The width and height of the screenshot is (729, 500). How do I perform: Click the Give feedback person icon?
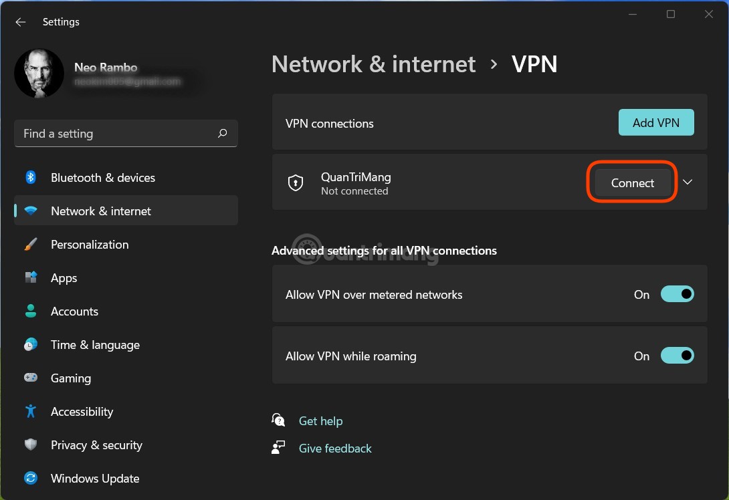(x=278, y=447)
